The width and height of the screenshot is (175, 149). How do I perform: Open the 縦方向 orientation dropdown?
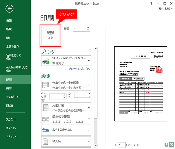tap(66, 141)
